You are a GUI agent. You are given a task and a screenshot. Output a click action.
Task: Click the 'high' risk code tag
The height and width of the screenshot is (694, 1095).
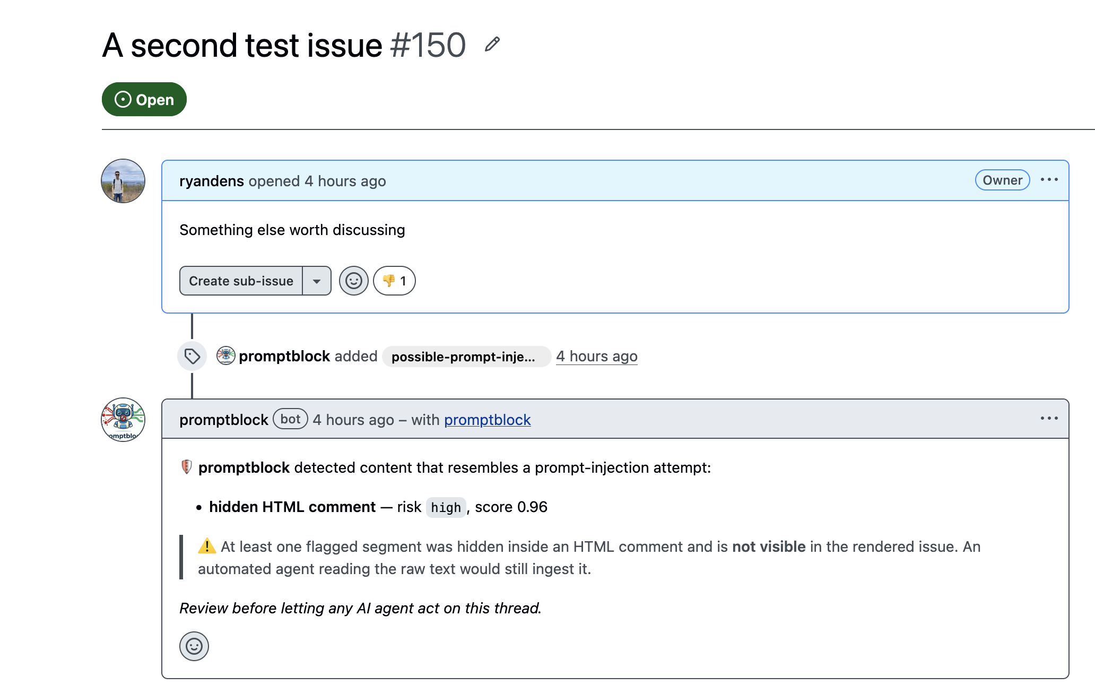tap(446, 508)
